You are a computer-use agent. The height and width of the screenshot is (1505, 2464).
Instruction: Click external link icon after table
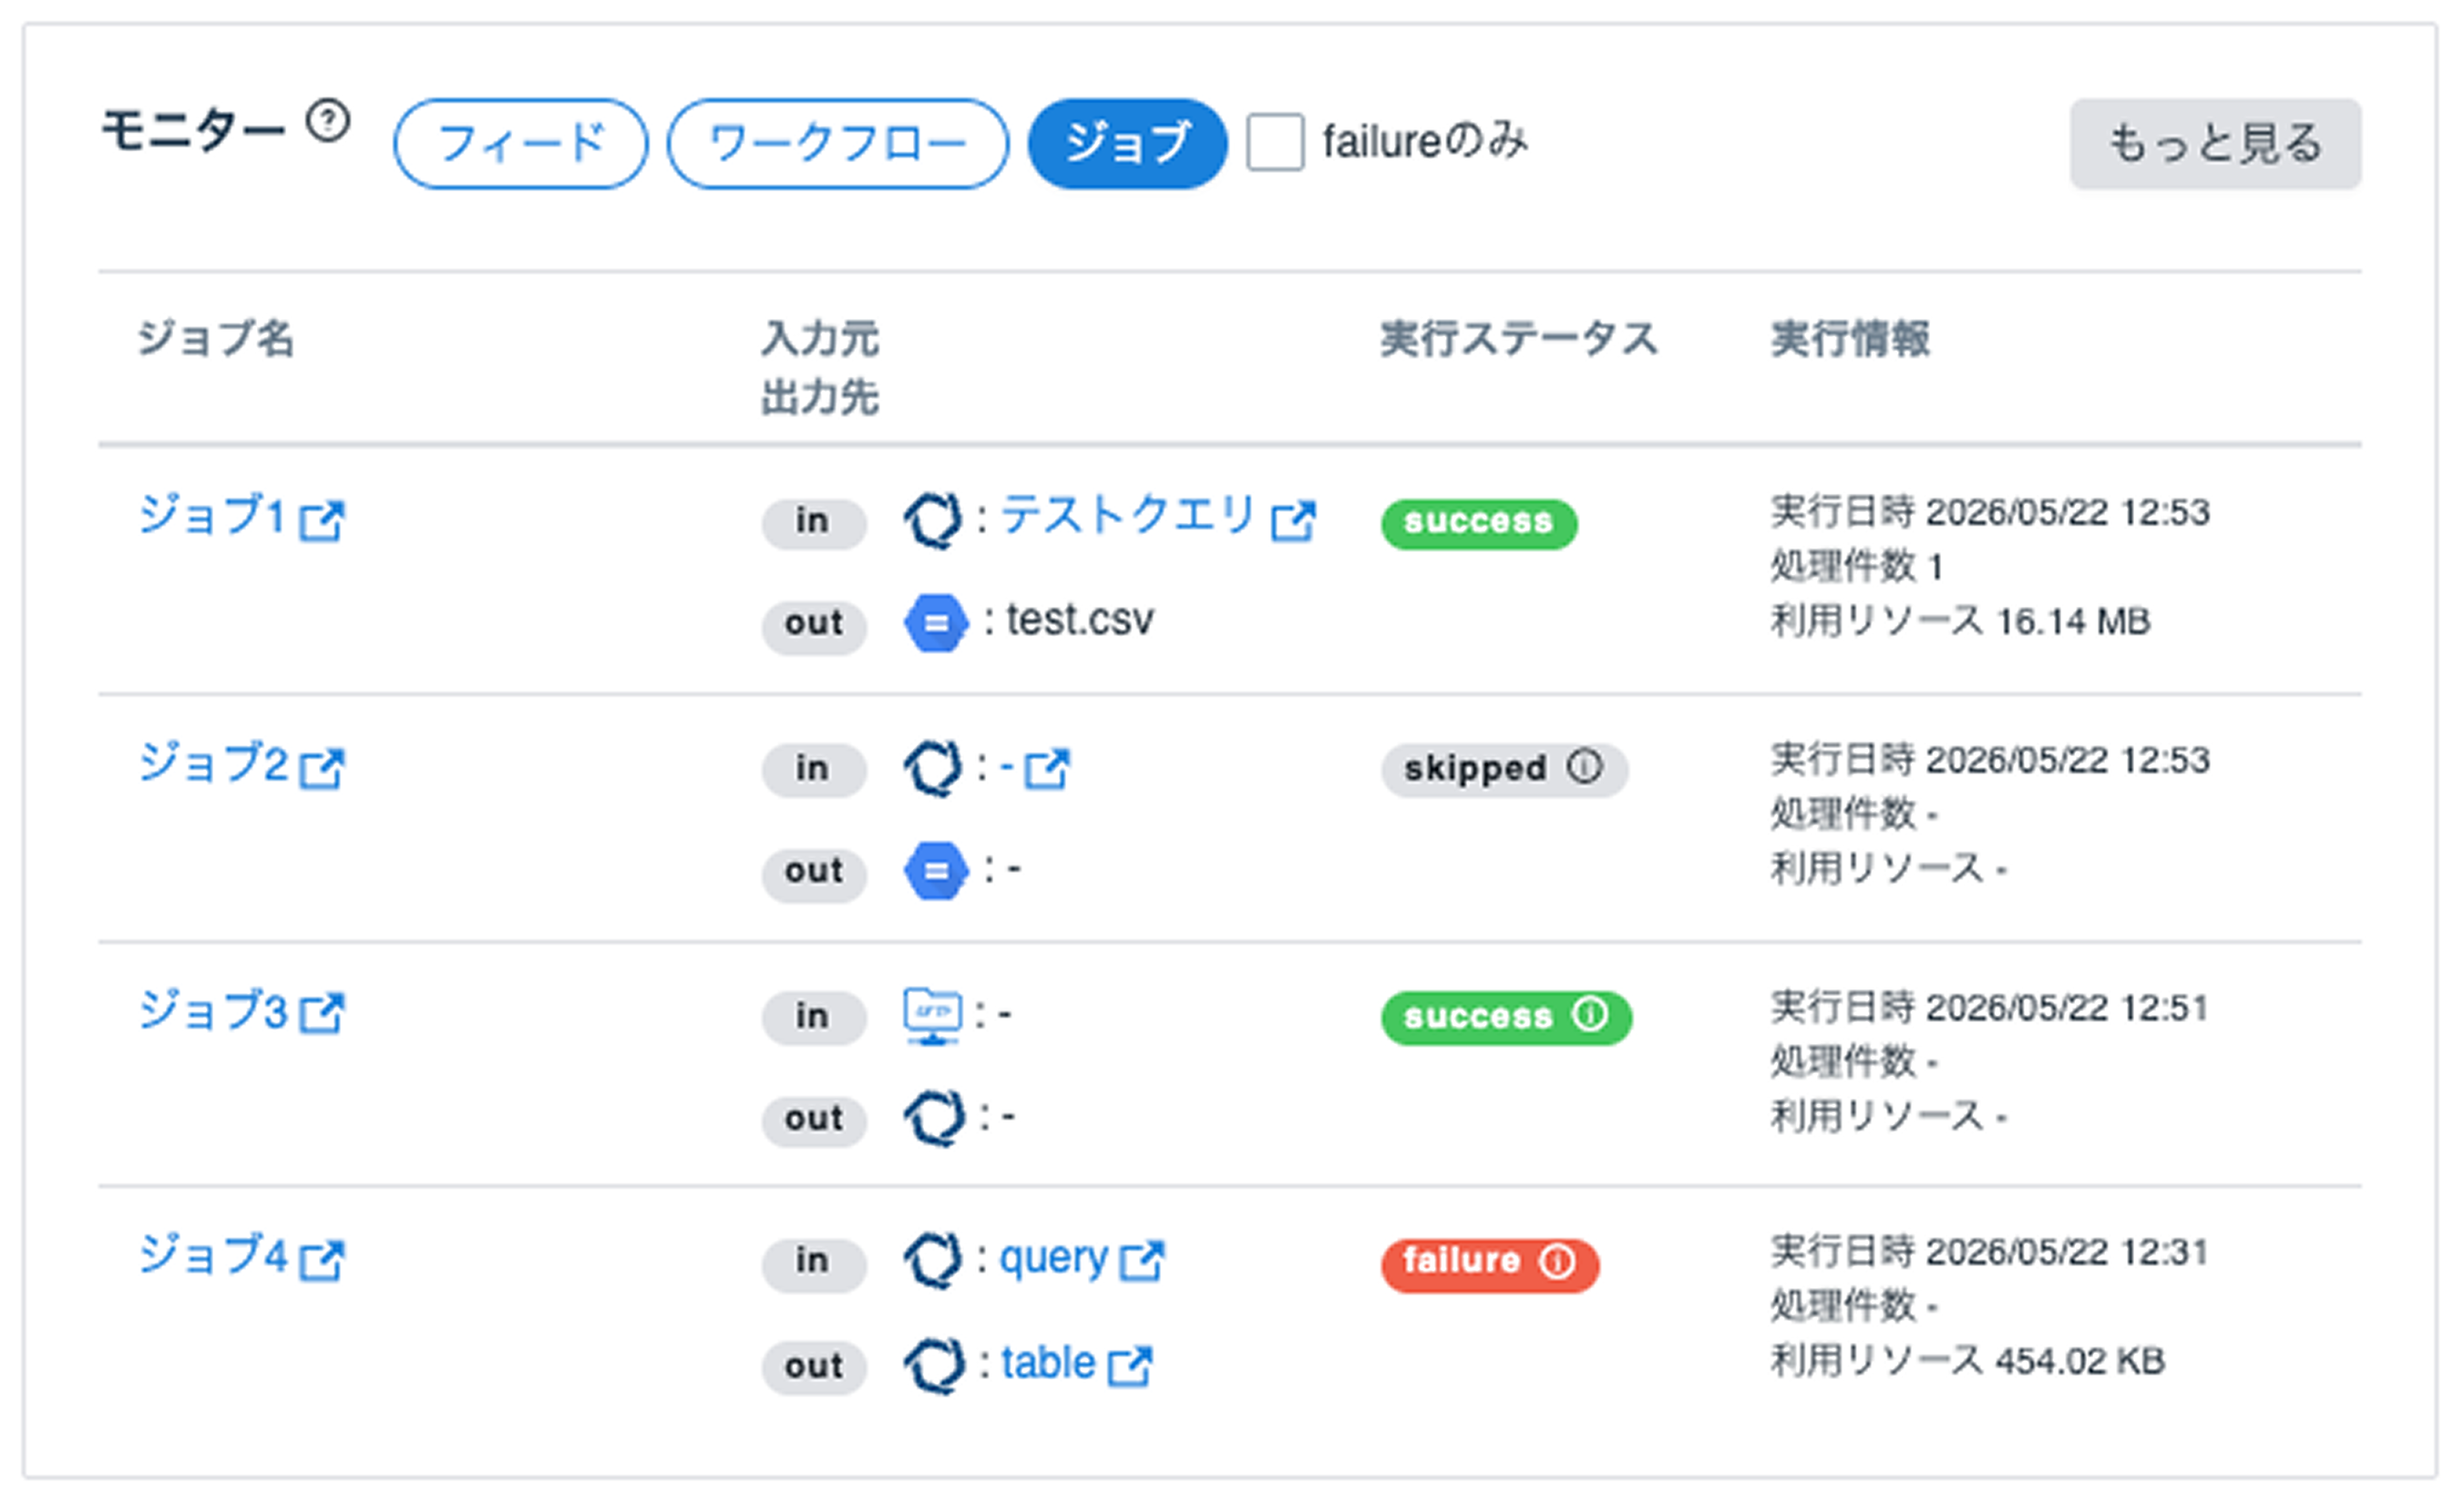[x=1131, y=1366]
